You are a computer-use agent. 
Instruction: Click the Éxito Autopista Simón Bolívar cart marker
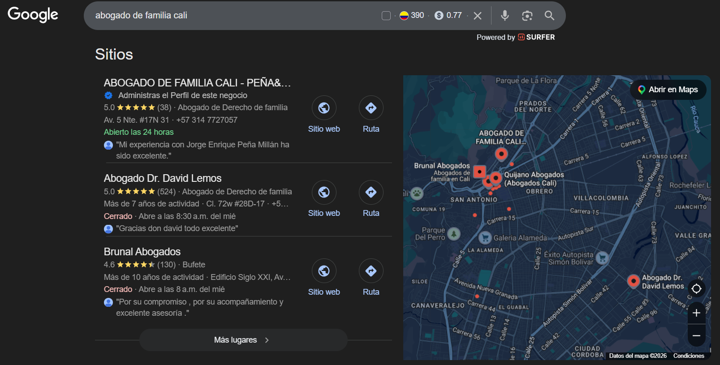pos(602,258)
